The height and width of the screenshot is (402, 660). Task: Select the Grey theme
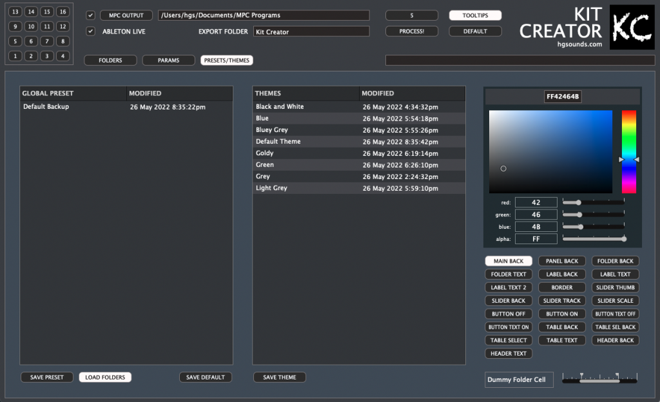tap(358, 177)
